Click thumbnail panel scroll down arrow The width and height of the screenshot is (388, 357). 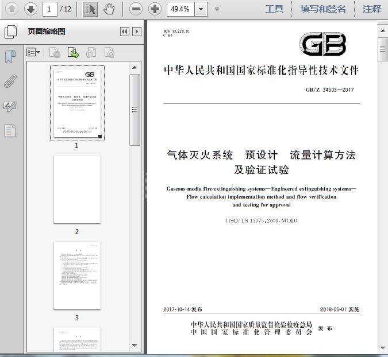135,346
